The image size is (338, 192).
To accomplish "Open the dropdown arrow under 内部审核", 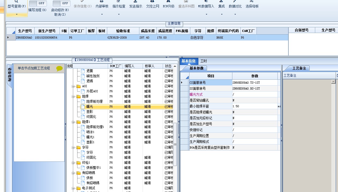I will point(102,14).
